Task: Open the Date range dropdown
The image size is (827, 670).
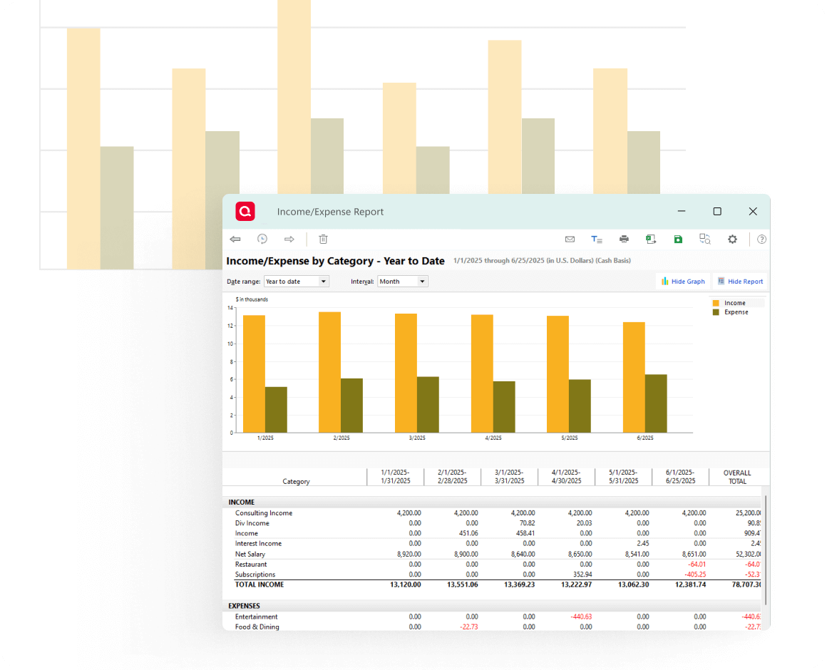Action: 296,281
